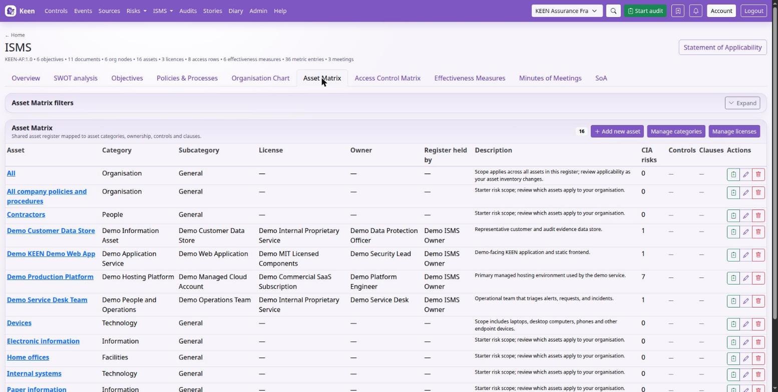Delete the All asset row
This screenshot has height=392, width=778.
coord(758,174)
